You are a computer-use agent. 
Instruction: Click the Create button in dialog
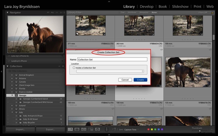(140, 80)
